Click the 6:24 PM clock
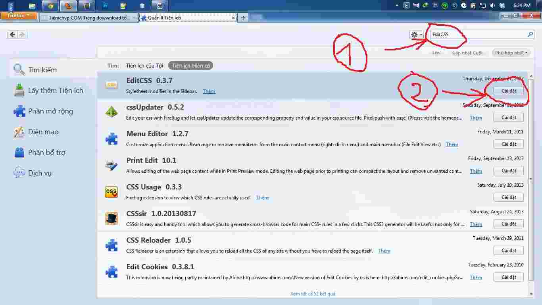The width and height of the screenshot is (542, 305). [x=522, y=6]
